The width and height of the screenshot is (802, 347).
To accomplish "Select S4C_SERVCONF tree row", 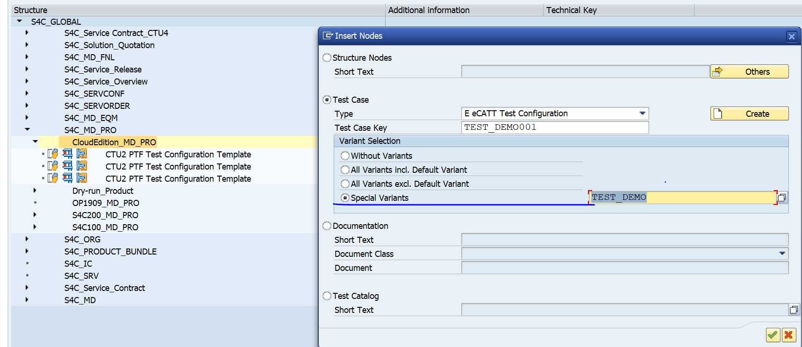I will (x=94, y=94).
